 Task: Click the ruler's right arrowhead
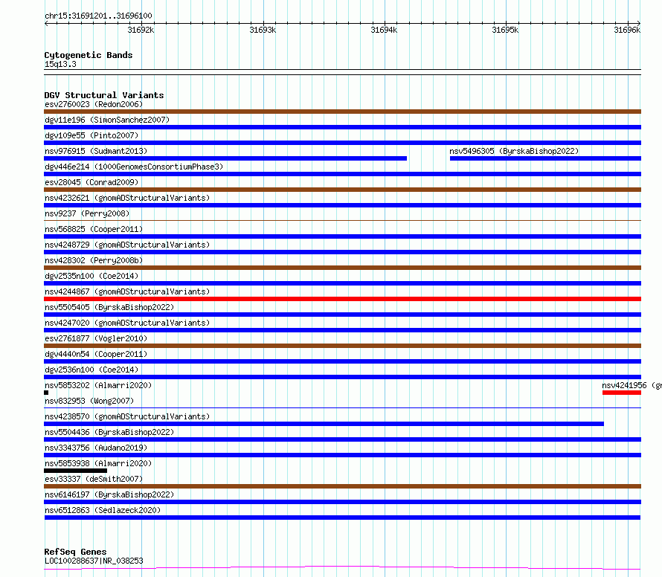point(638,23)
